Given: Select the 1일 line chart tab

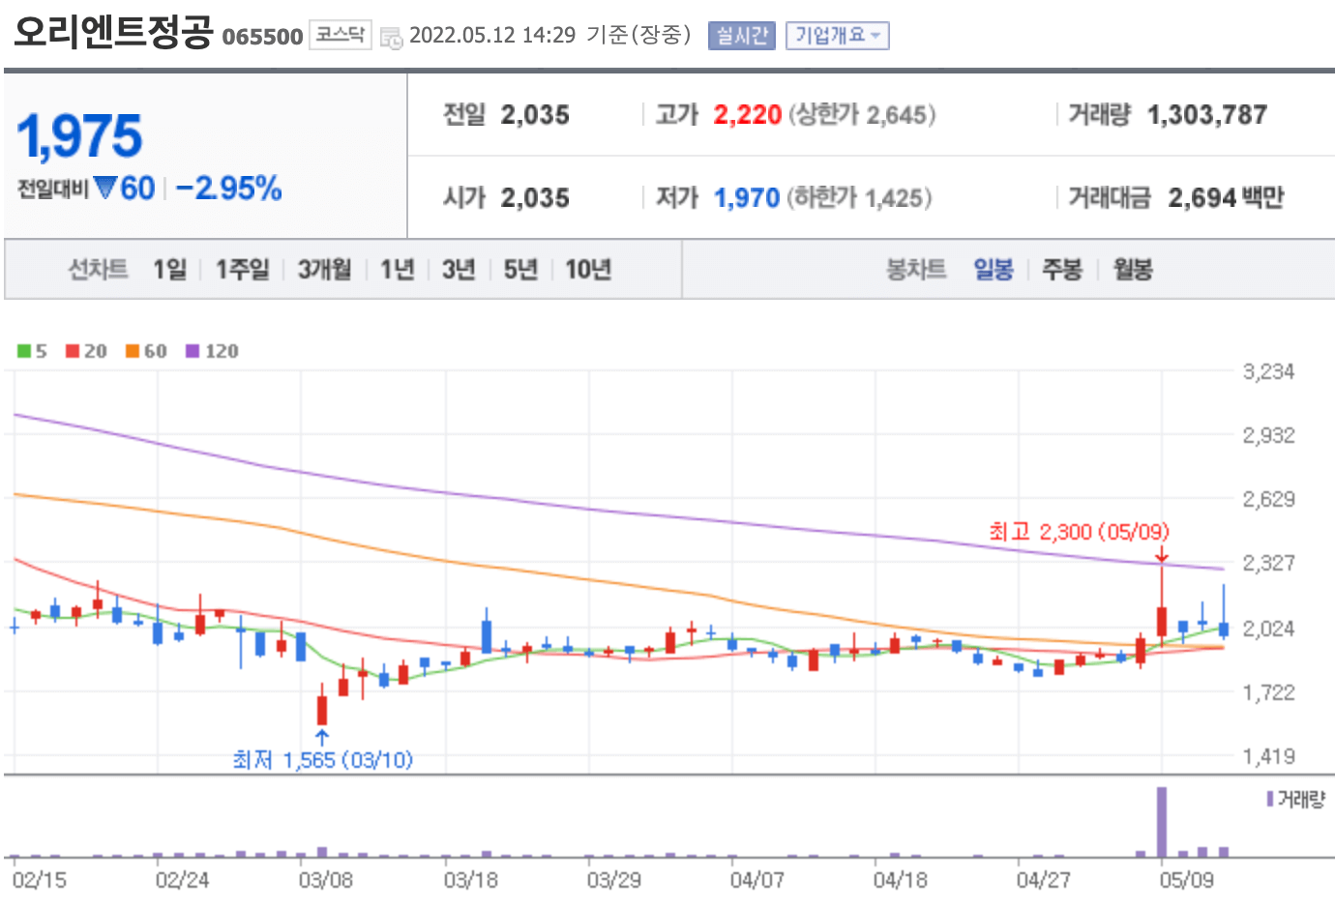Looking at the screenshot, I should click(170, 269).
